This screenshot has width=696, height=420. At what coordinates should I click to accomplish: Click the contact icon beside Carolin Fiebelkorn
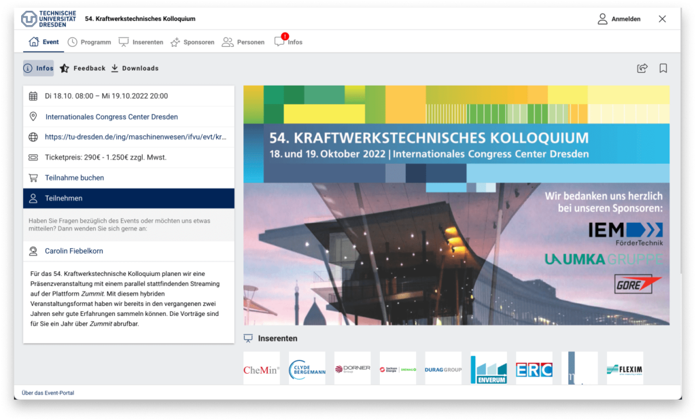coord(33,250)
